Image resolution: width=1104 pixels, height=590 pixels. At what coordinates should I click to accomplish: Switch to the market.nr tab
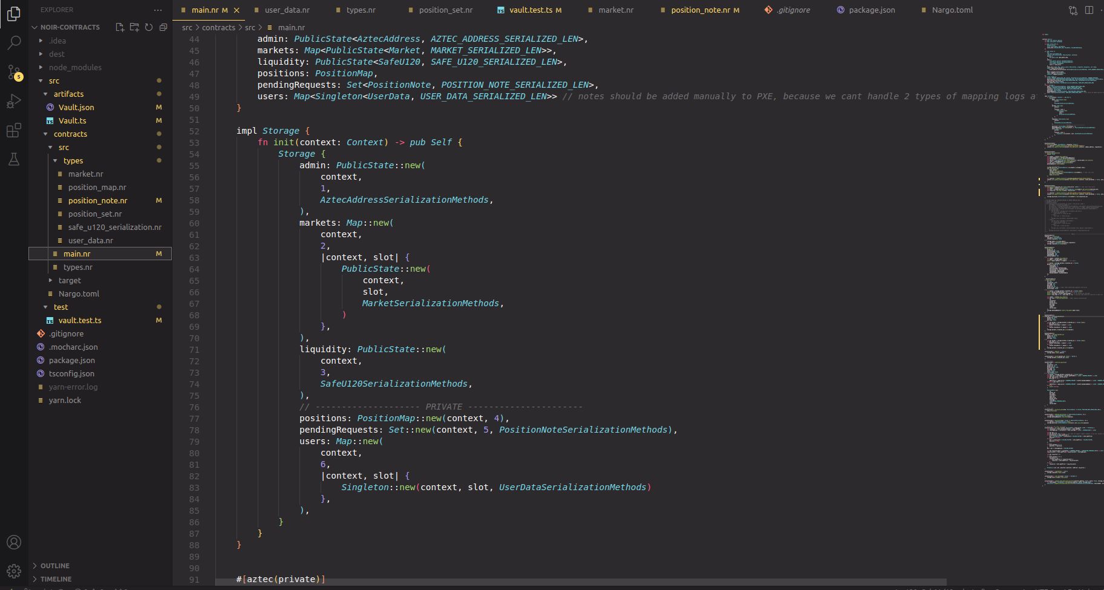coord(616,10)
